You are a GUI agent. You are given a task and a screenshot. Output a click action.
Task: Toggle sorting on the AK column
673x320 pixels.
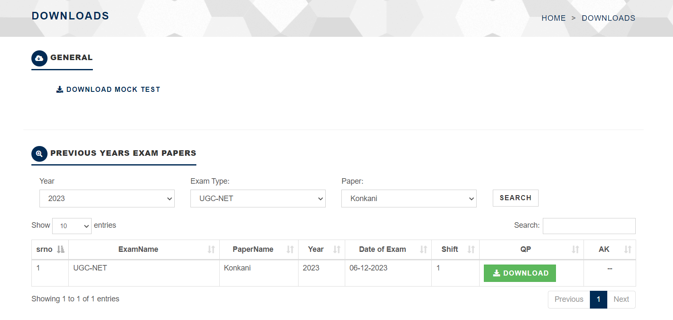click(x=628, y=249)
